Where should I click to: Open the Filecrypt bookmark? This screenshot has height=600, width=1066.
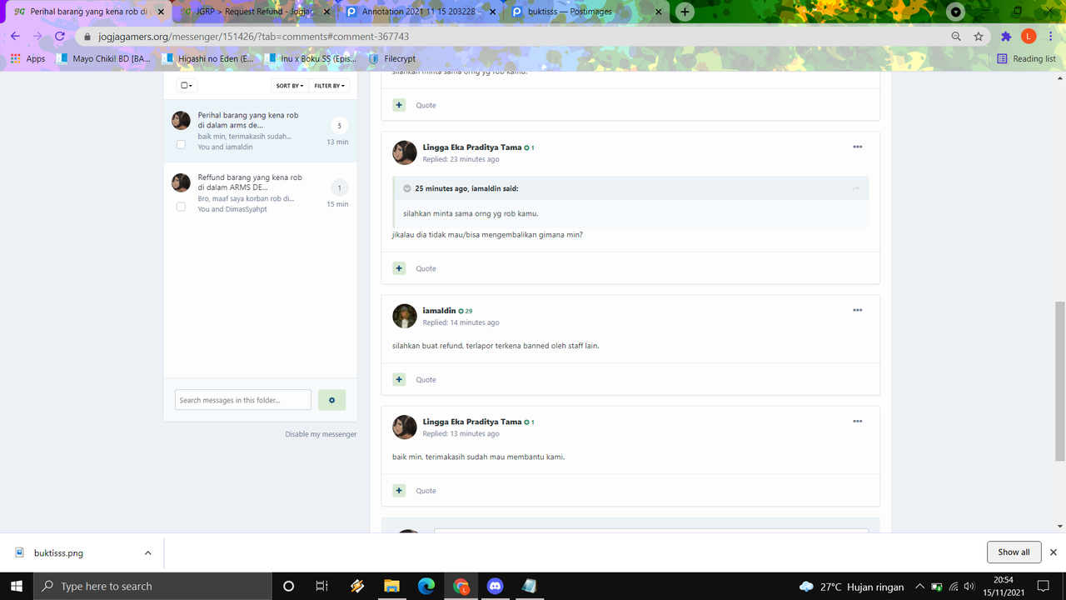pos(391,59)
